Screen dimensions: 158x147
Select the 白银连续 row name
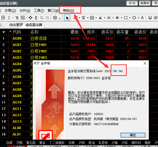pos(39,38)
